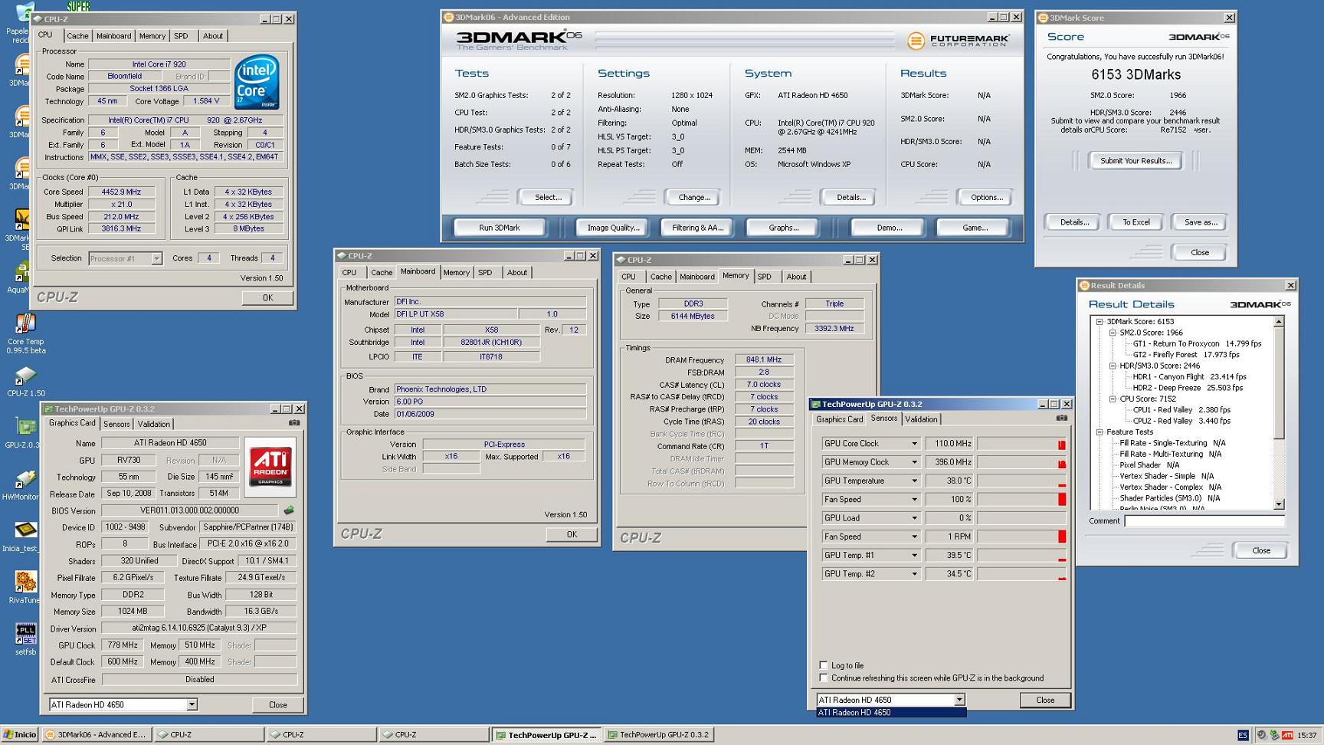Open GPU Core Clock sensor dropdown
The image size is (1324, 745).
(914, 444)
